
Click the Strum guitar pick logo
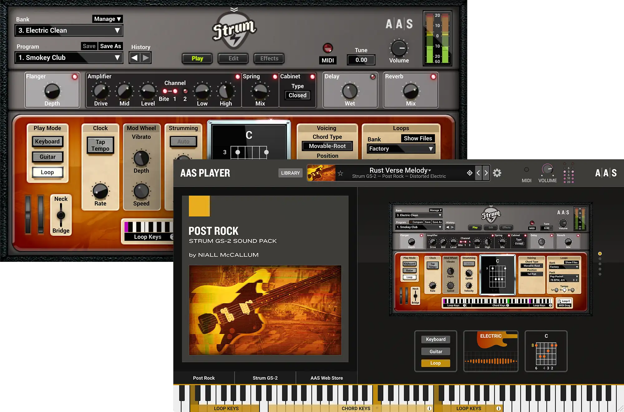pyautogui.click(x=234, y=30)
